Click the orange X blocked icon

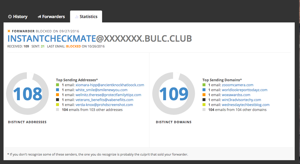point(9,31)
